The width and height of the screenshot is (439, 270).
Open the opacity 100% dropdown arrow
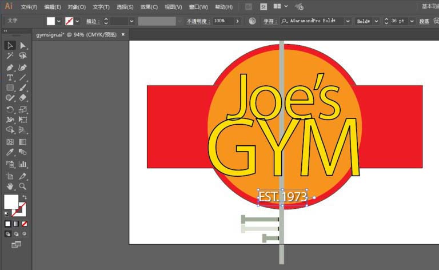(237, 21)
